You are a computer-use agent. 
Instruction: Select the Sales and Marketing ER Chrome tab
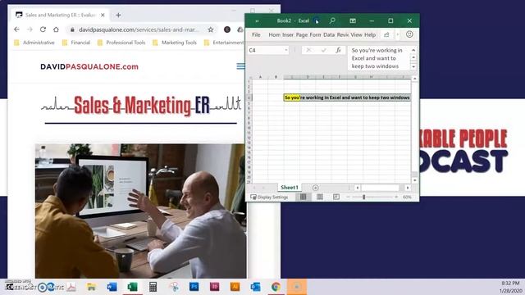tap(60, 15)
